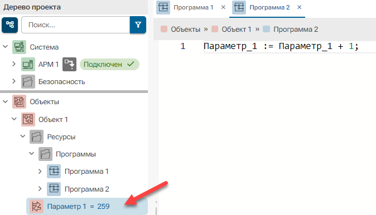This screenshot has width=376, height=215.
Task: Close the Программа 2 tab
Action: 299,7
